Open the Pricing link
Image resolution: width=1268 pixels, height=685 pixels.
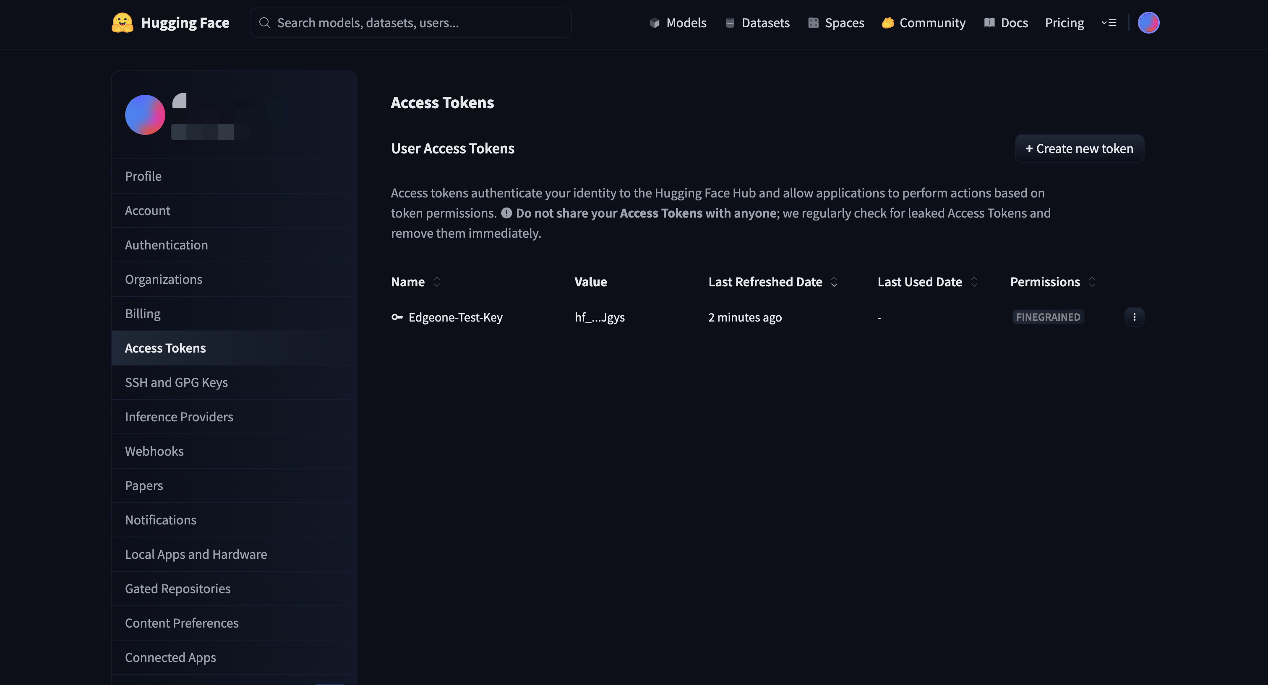pos(1064,23)
